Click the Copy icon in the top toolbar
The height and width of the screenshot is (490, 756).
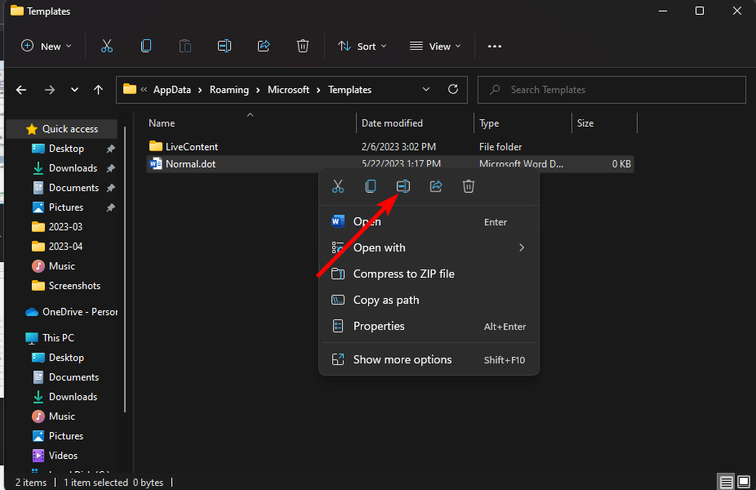click(146, 47)
